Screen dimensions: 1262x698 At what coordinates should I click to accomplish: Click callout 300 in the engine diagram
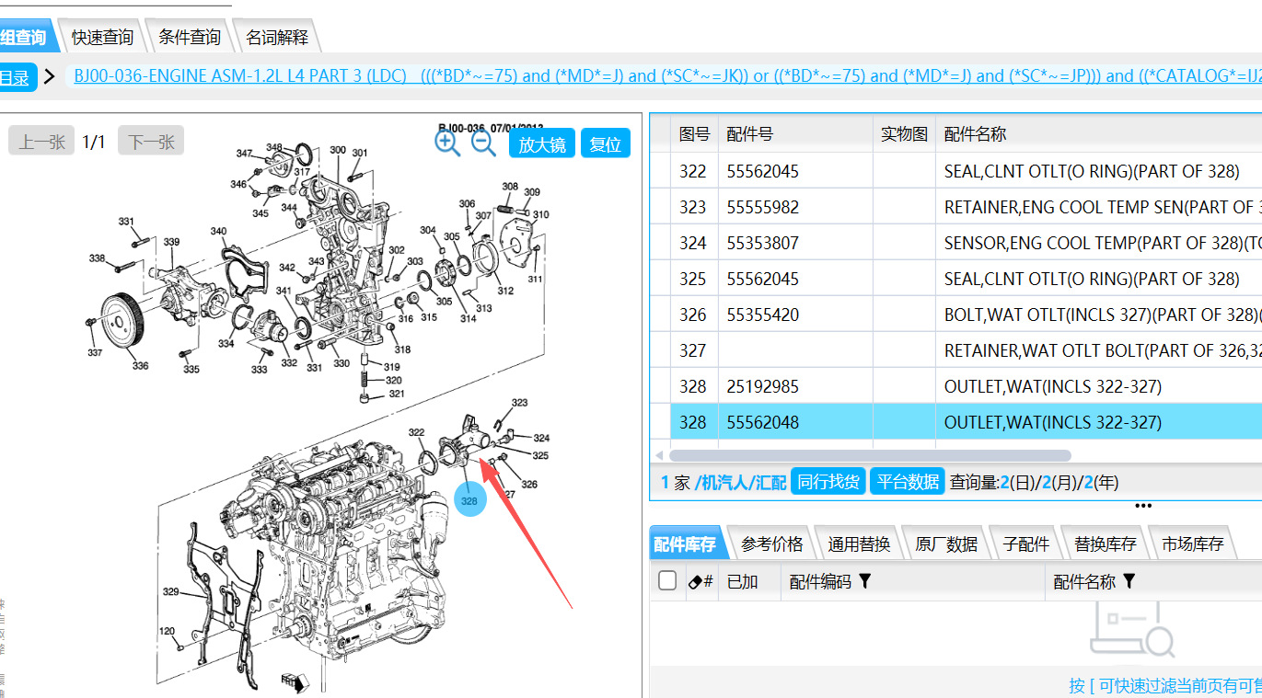coord(338,150)
